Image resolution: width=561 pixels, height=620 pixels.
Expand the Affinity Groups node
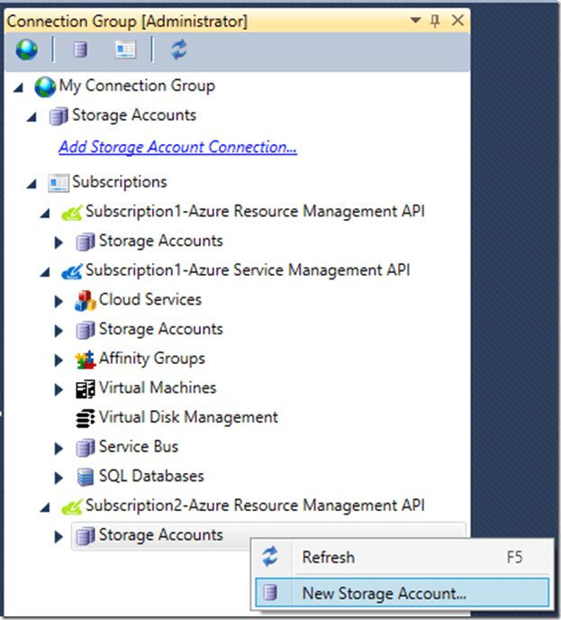pyautogui.click(x=59, y=360)
